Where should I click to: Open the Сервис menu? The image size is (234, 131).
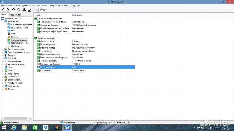pos(66,6)
